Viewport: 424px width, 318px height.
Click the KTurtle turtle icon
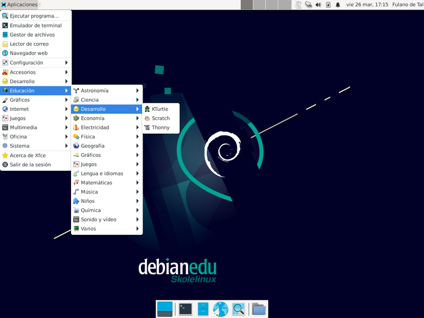pyautogui.click(x=147, y=109)
